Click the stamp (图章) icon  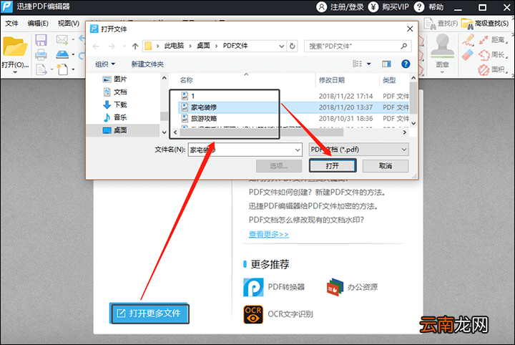(443, 46)
